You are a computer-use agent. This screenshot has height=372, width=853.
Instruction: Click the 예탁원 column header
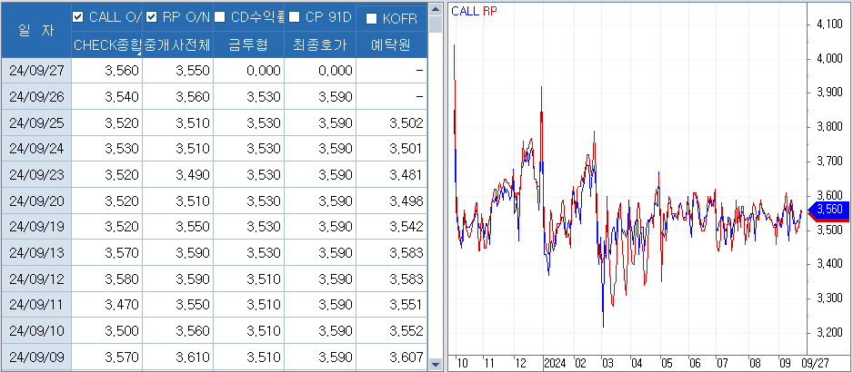[391, 44]
